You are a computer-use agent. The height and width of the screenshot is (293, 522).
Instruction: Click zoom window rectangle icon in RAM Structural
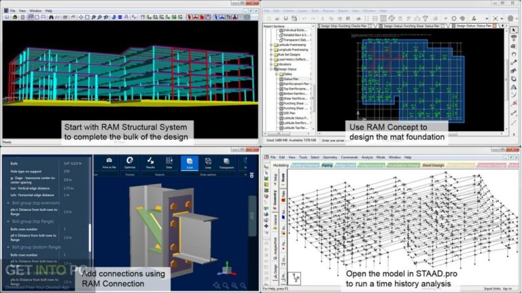87,17
